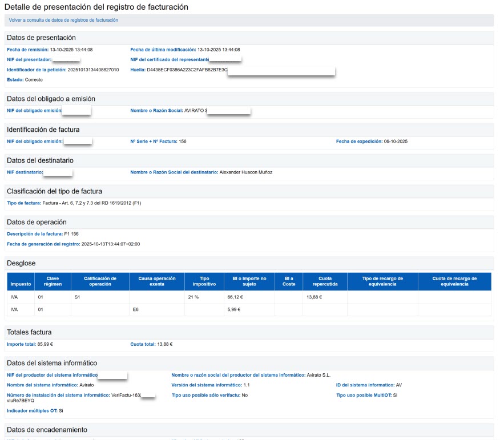Click the 'Impuesto' column header
The image size is (500, 440).
pyautogui.click(x=20, y=281)
